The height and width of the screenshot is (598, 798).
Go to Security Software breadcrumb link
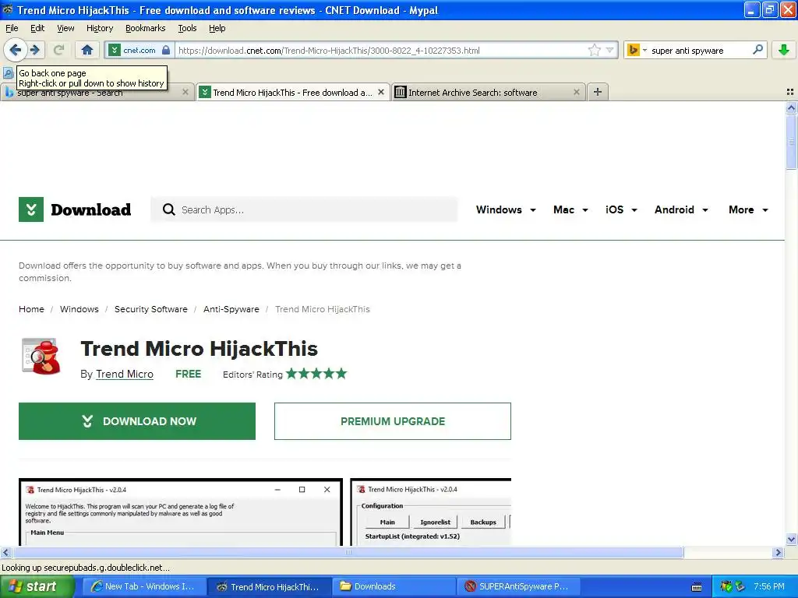pos(150,309)
